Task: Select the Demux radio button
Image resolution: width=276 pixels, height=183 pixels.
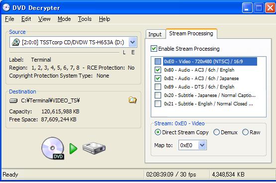Action: [216, 132]
